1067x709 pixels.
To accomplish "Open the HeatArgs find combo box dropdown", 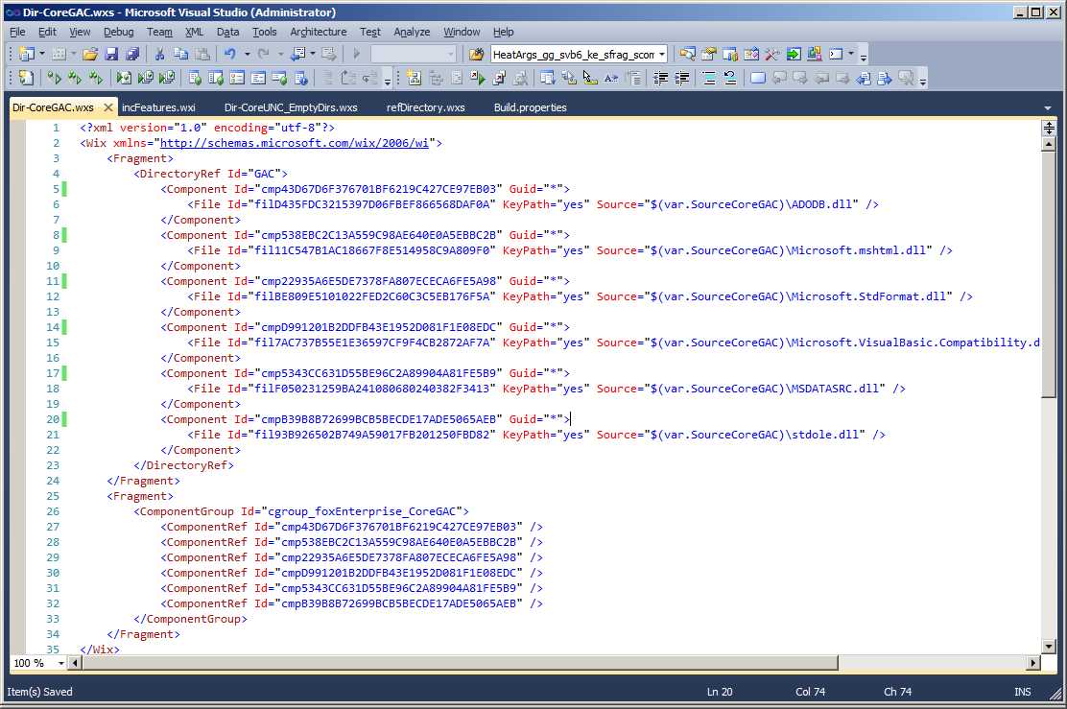I will (661, 55).
